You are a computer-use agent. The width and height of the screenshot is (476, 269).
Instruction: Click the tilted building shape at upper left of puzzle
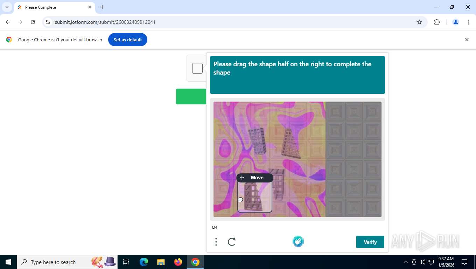click(x=257, y=141)
